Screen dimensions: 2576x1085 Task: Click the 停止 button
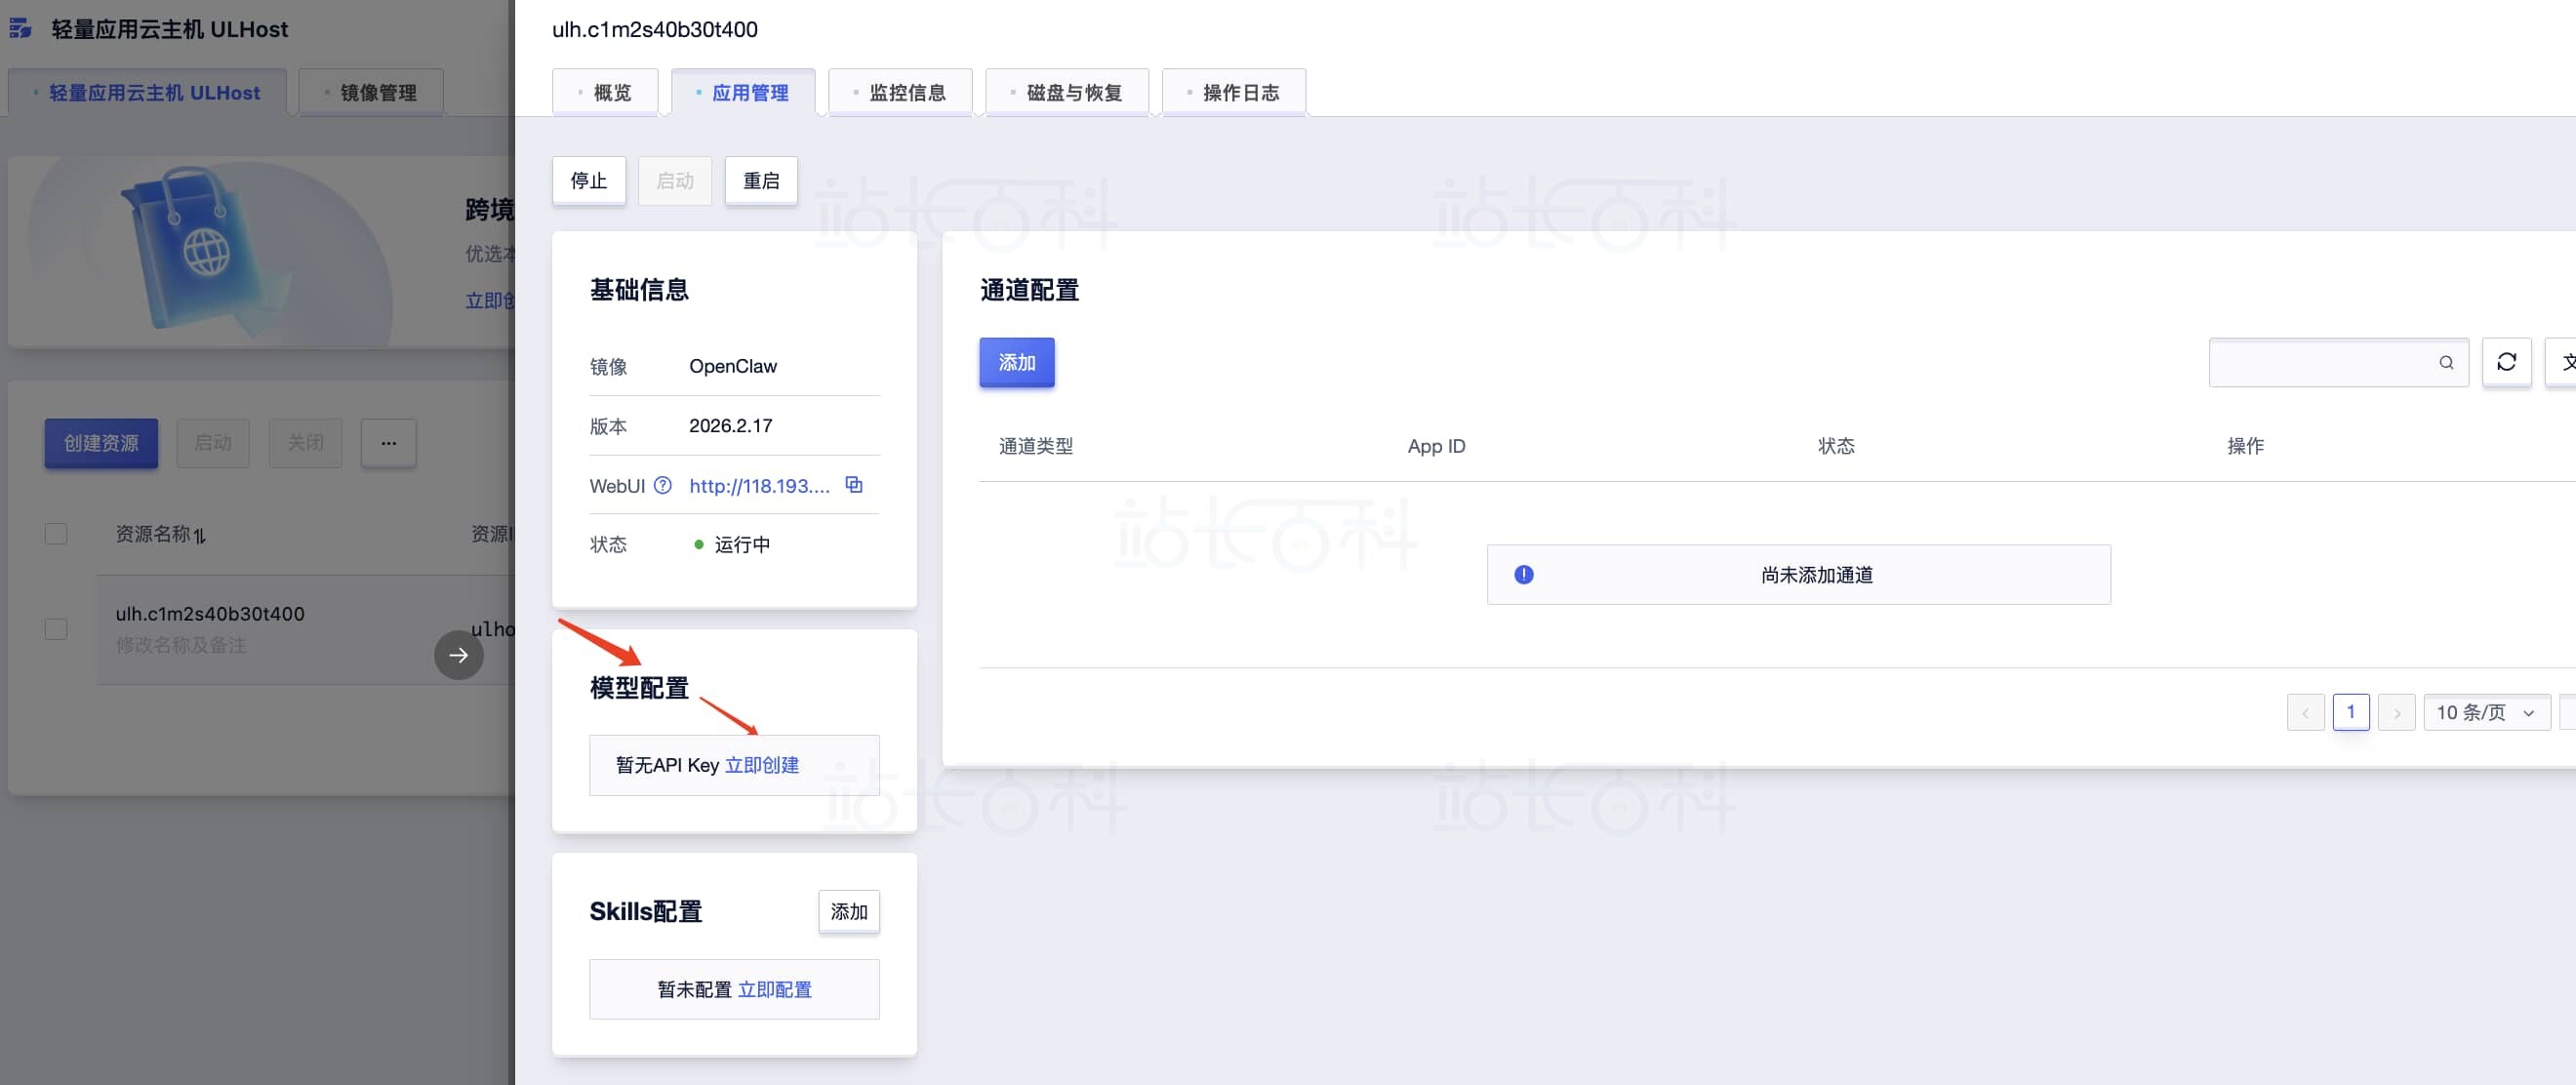click(589, 181)
